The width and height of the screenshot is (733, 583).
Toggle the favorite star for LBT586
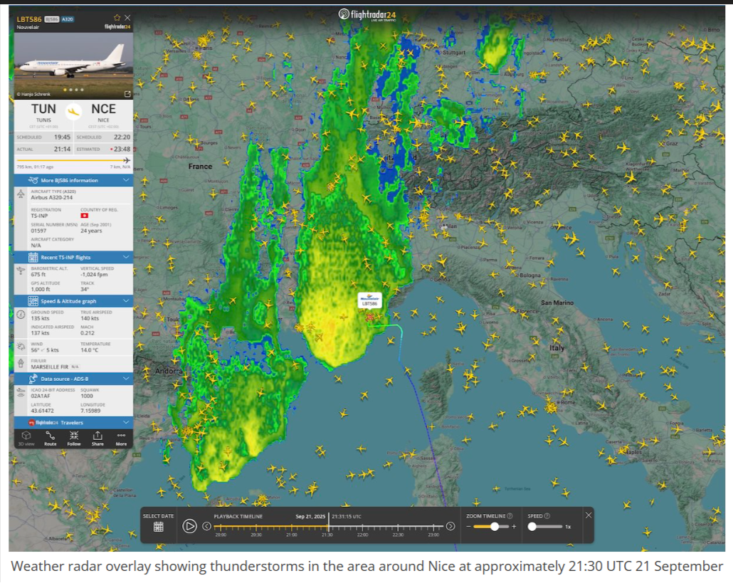point(117,17)
